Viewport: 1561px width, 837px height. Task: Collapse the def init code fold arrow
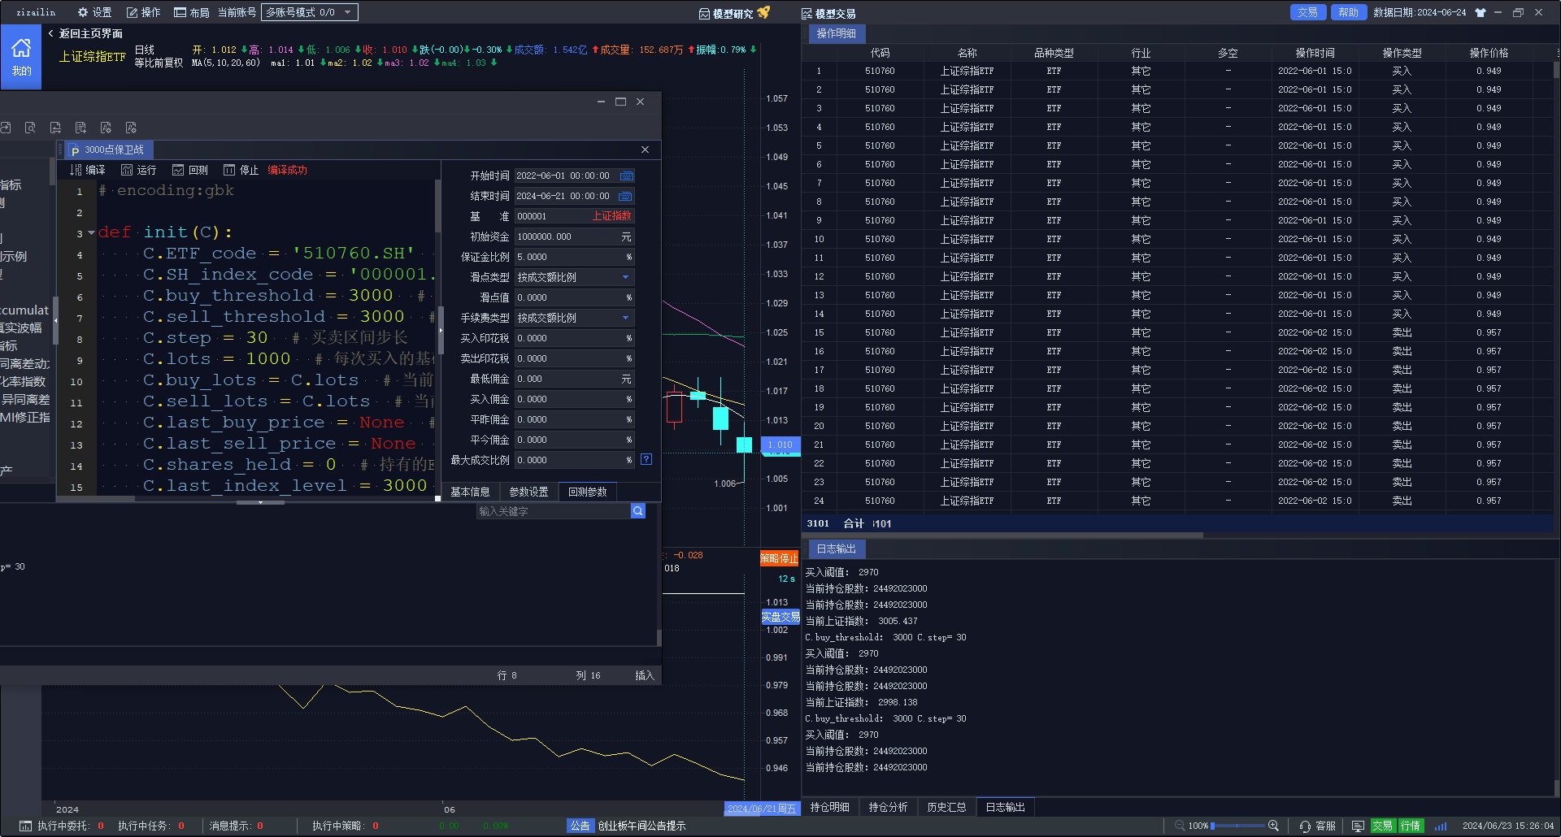point(91,233)
